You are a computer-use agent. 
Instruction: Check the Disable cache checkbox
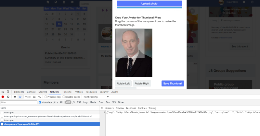coord(63,97)
